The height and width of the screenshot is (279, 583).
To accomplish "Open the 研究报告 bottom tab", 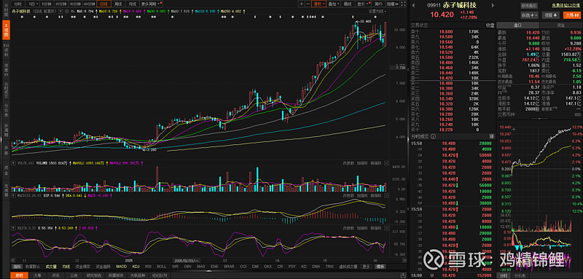I will 94,275.
